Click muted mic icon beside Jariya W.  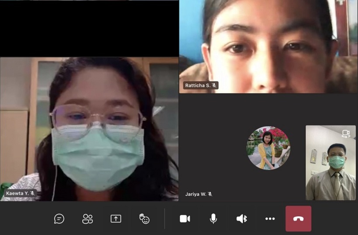click(210, 194)
